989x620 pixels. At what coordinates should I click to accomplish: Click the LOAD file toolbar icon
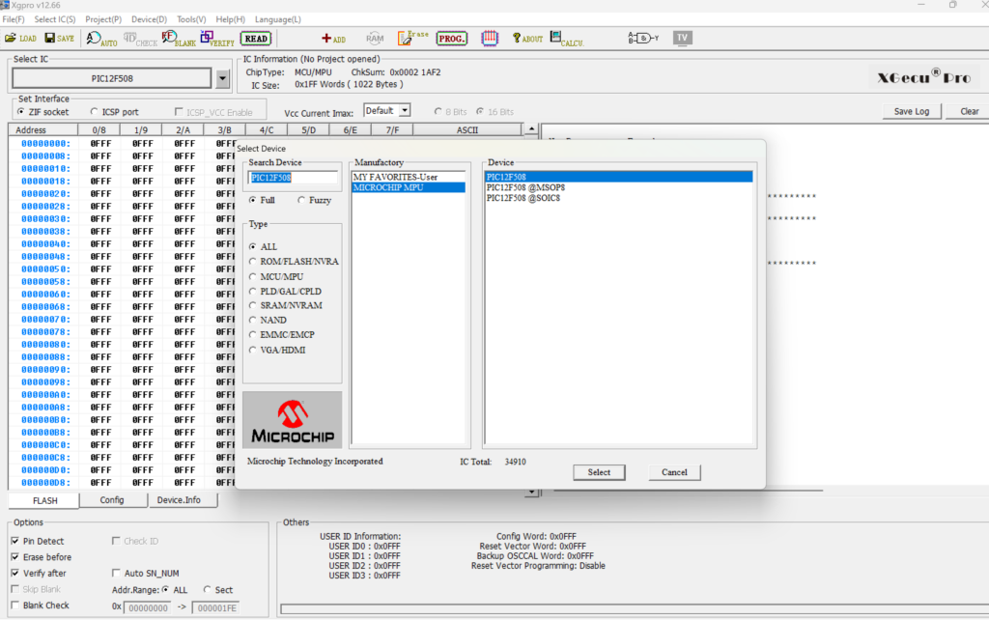coord(22,39)
